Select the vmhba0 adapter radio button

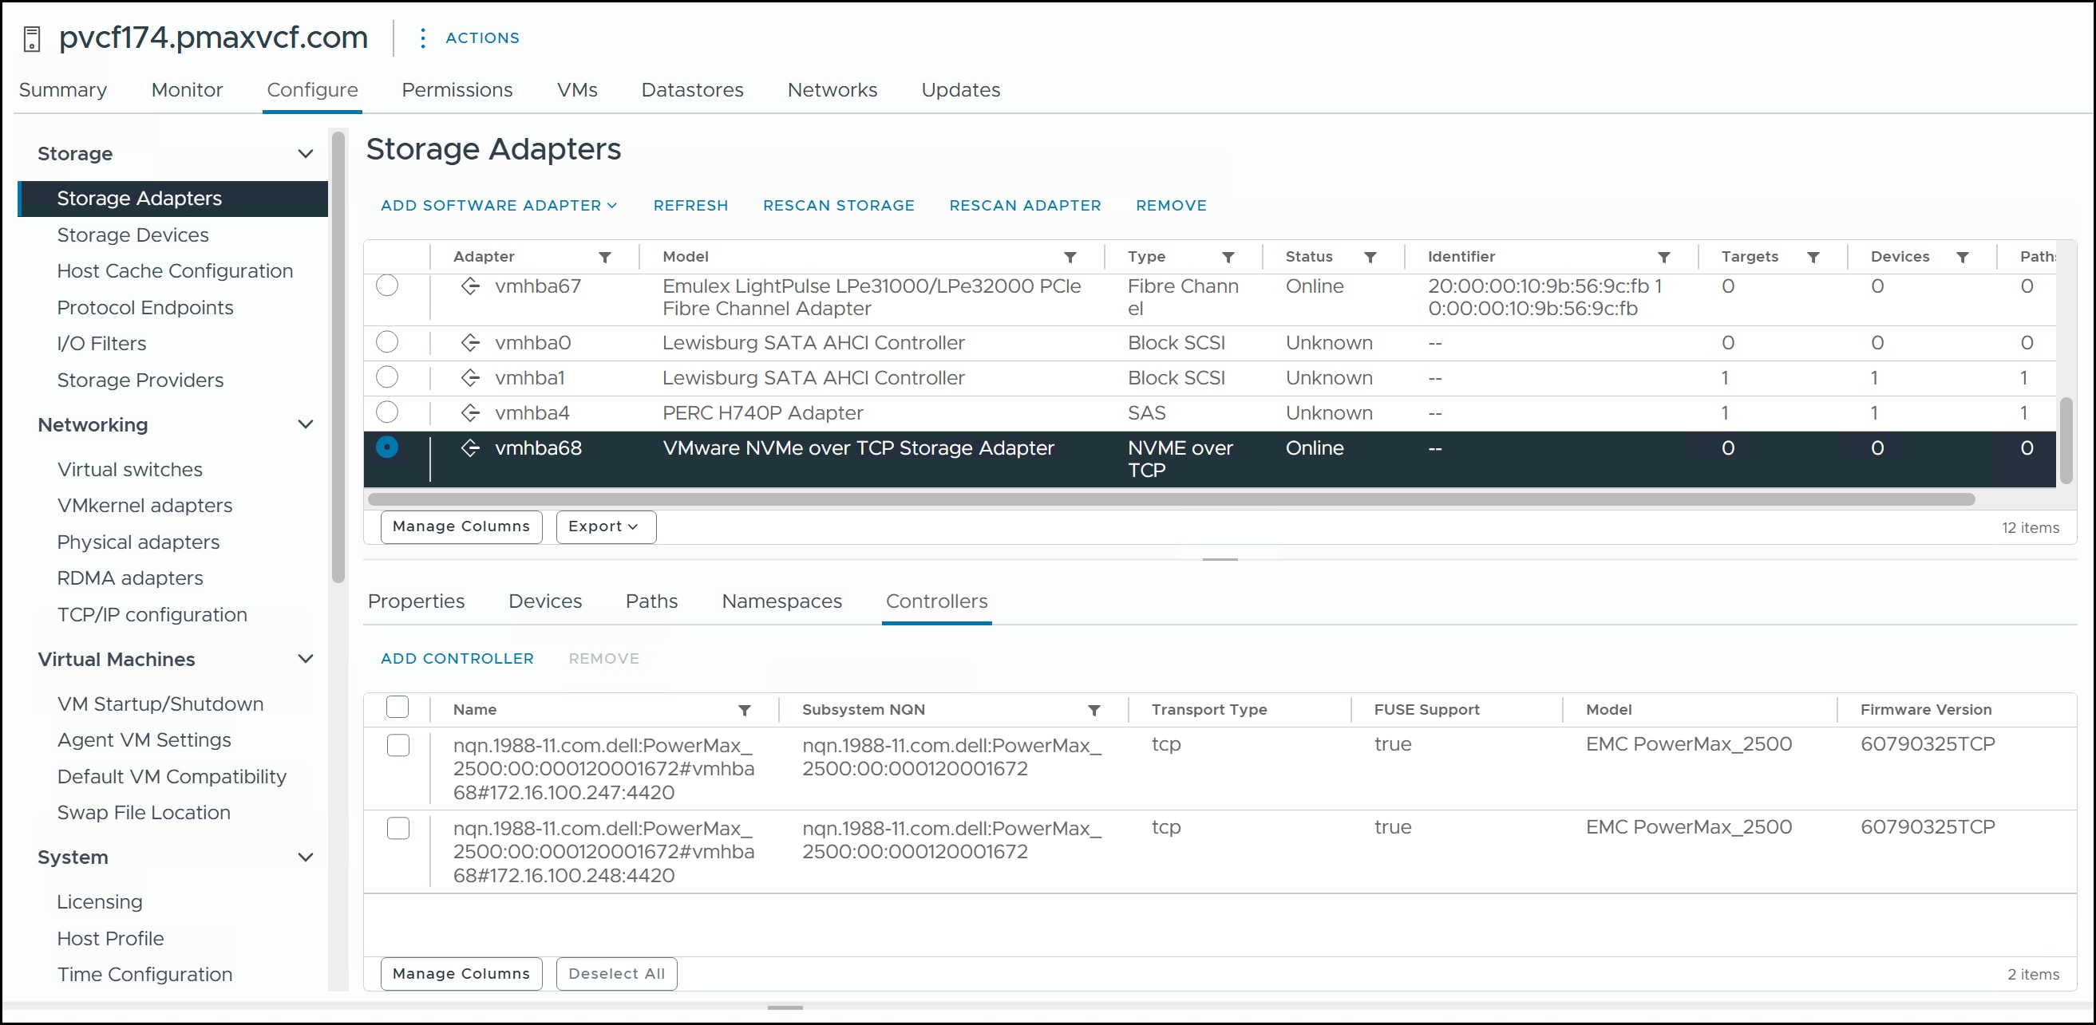387,341
